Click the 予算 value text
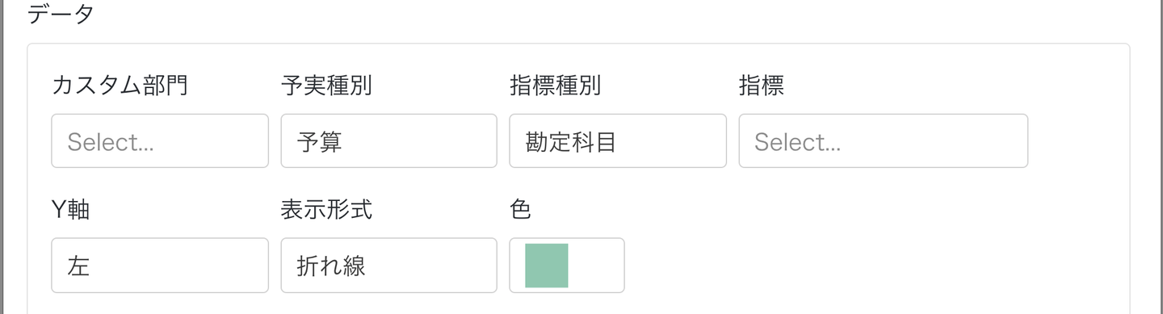 pos(320,142)
